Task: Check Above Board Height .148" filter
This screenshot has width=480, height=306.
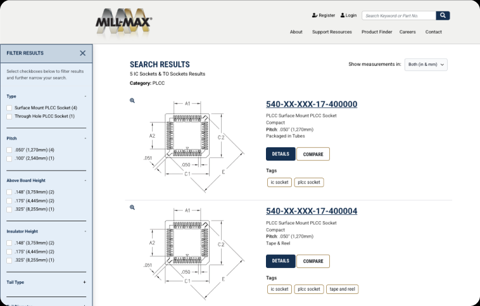Action: (x=9, y=192)
